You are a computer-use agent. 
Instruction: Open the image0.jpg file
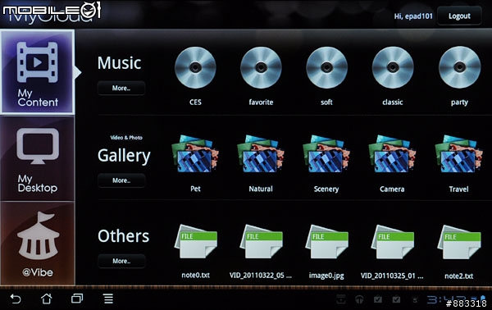pyautogui.click(x=326, y=242)
